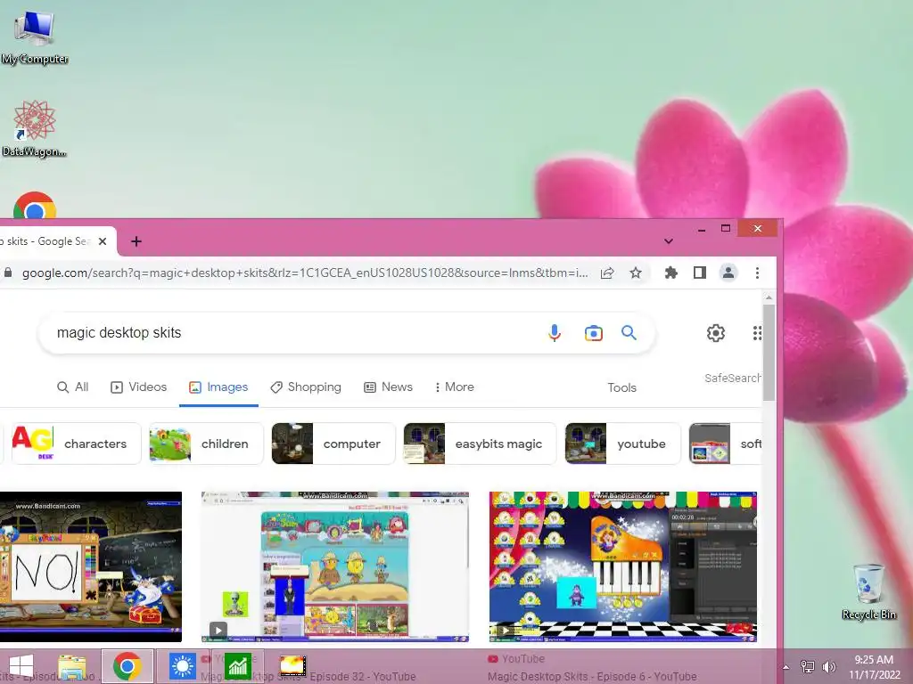Open the taskbar clock and date

(x=874, y=667)
